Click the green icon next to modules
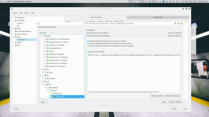Screen dimensions: 209x117 click(48, 78)
